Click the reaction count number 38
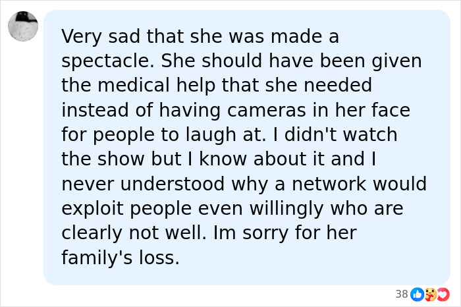This screenshot has width=461, height=307. tap(402, 294)
